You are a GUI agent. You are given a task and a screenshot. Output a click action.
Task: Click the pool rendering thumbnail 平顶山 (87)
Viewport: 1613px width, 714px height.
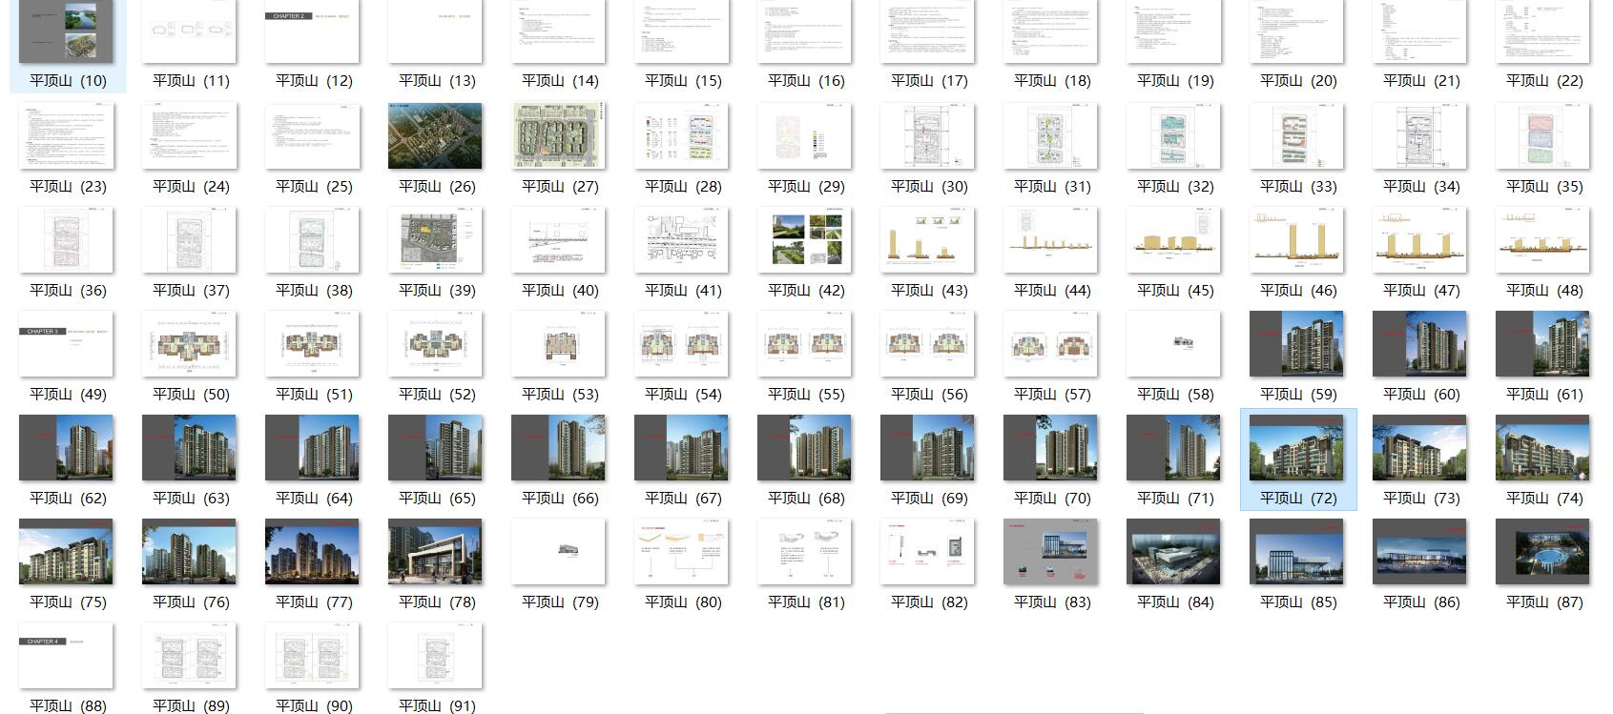(1542, 552)
